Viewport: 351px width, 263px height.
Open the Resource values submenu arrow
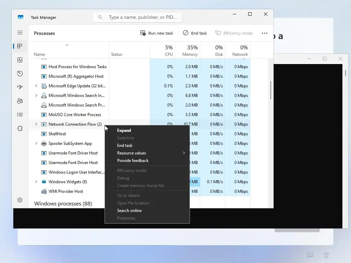tap(184, 153)
